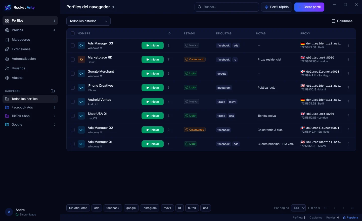Filter by the Sin etiquetas tag chip
This screenshot has width=362, height=221.
tap(78, 208)
